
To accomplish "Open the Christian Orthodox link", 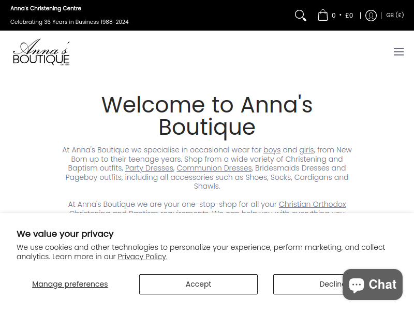I will [313, 204].
